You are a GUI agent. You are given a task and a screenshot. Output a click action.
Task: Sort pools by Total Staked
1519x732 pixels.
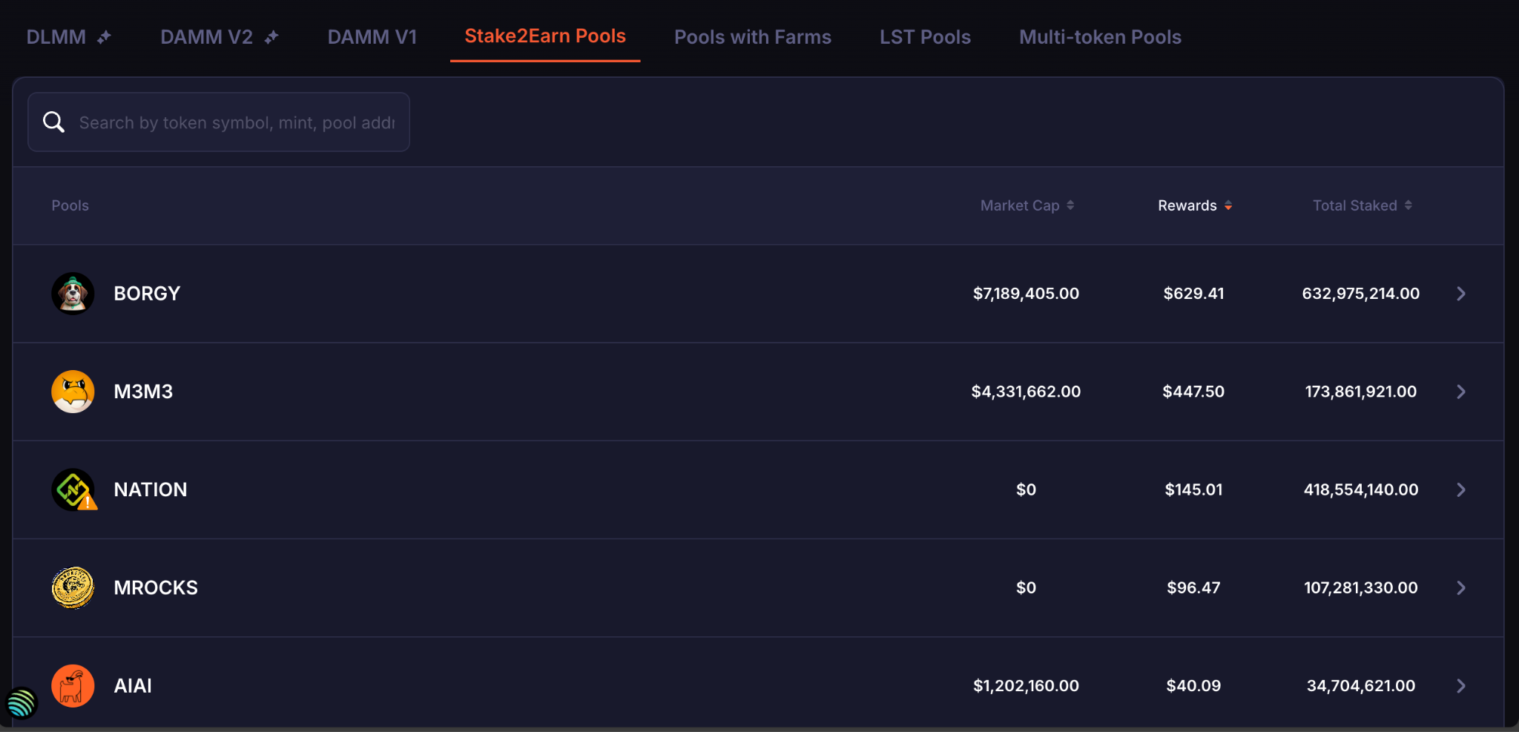1362,205
